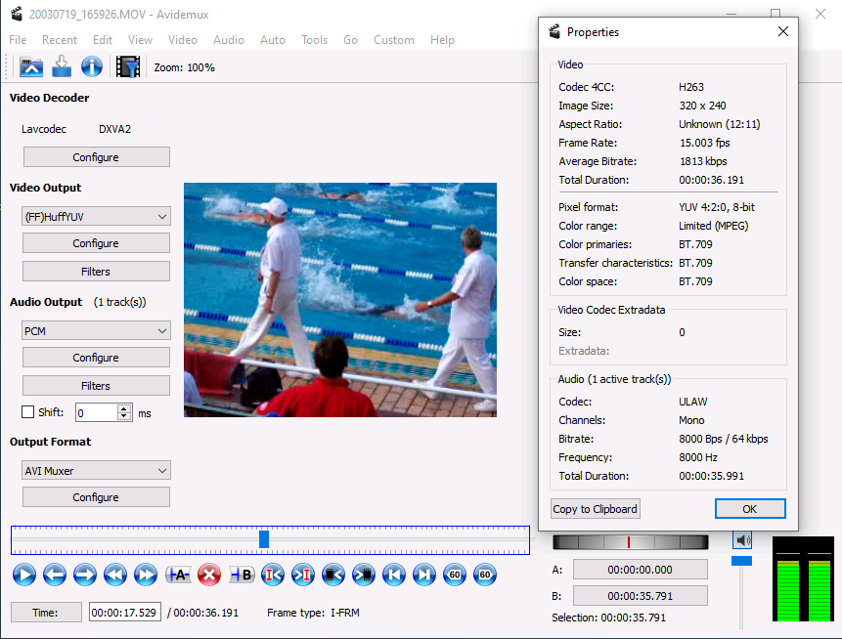The width and height of the screenshot is (842, 639).
Task: Click the blue timeline position slider handle
Action: coord(264,539)
